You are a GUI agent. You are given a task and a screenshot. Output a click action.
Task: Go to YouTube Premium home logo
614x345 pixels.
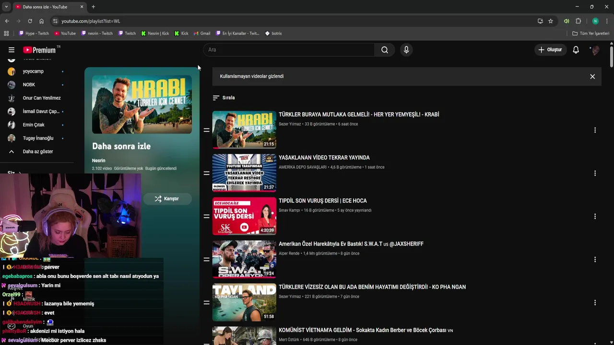40,50
